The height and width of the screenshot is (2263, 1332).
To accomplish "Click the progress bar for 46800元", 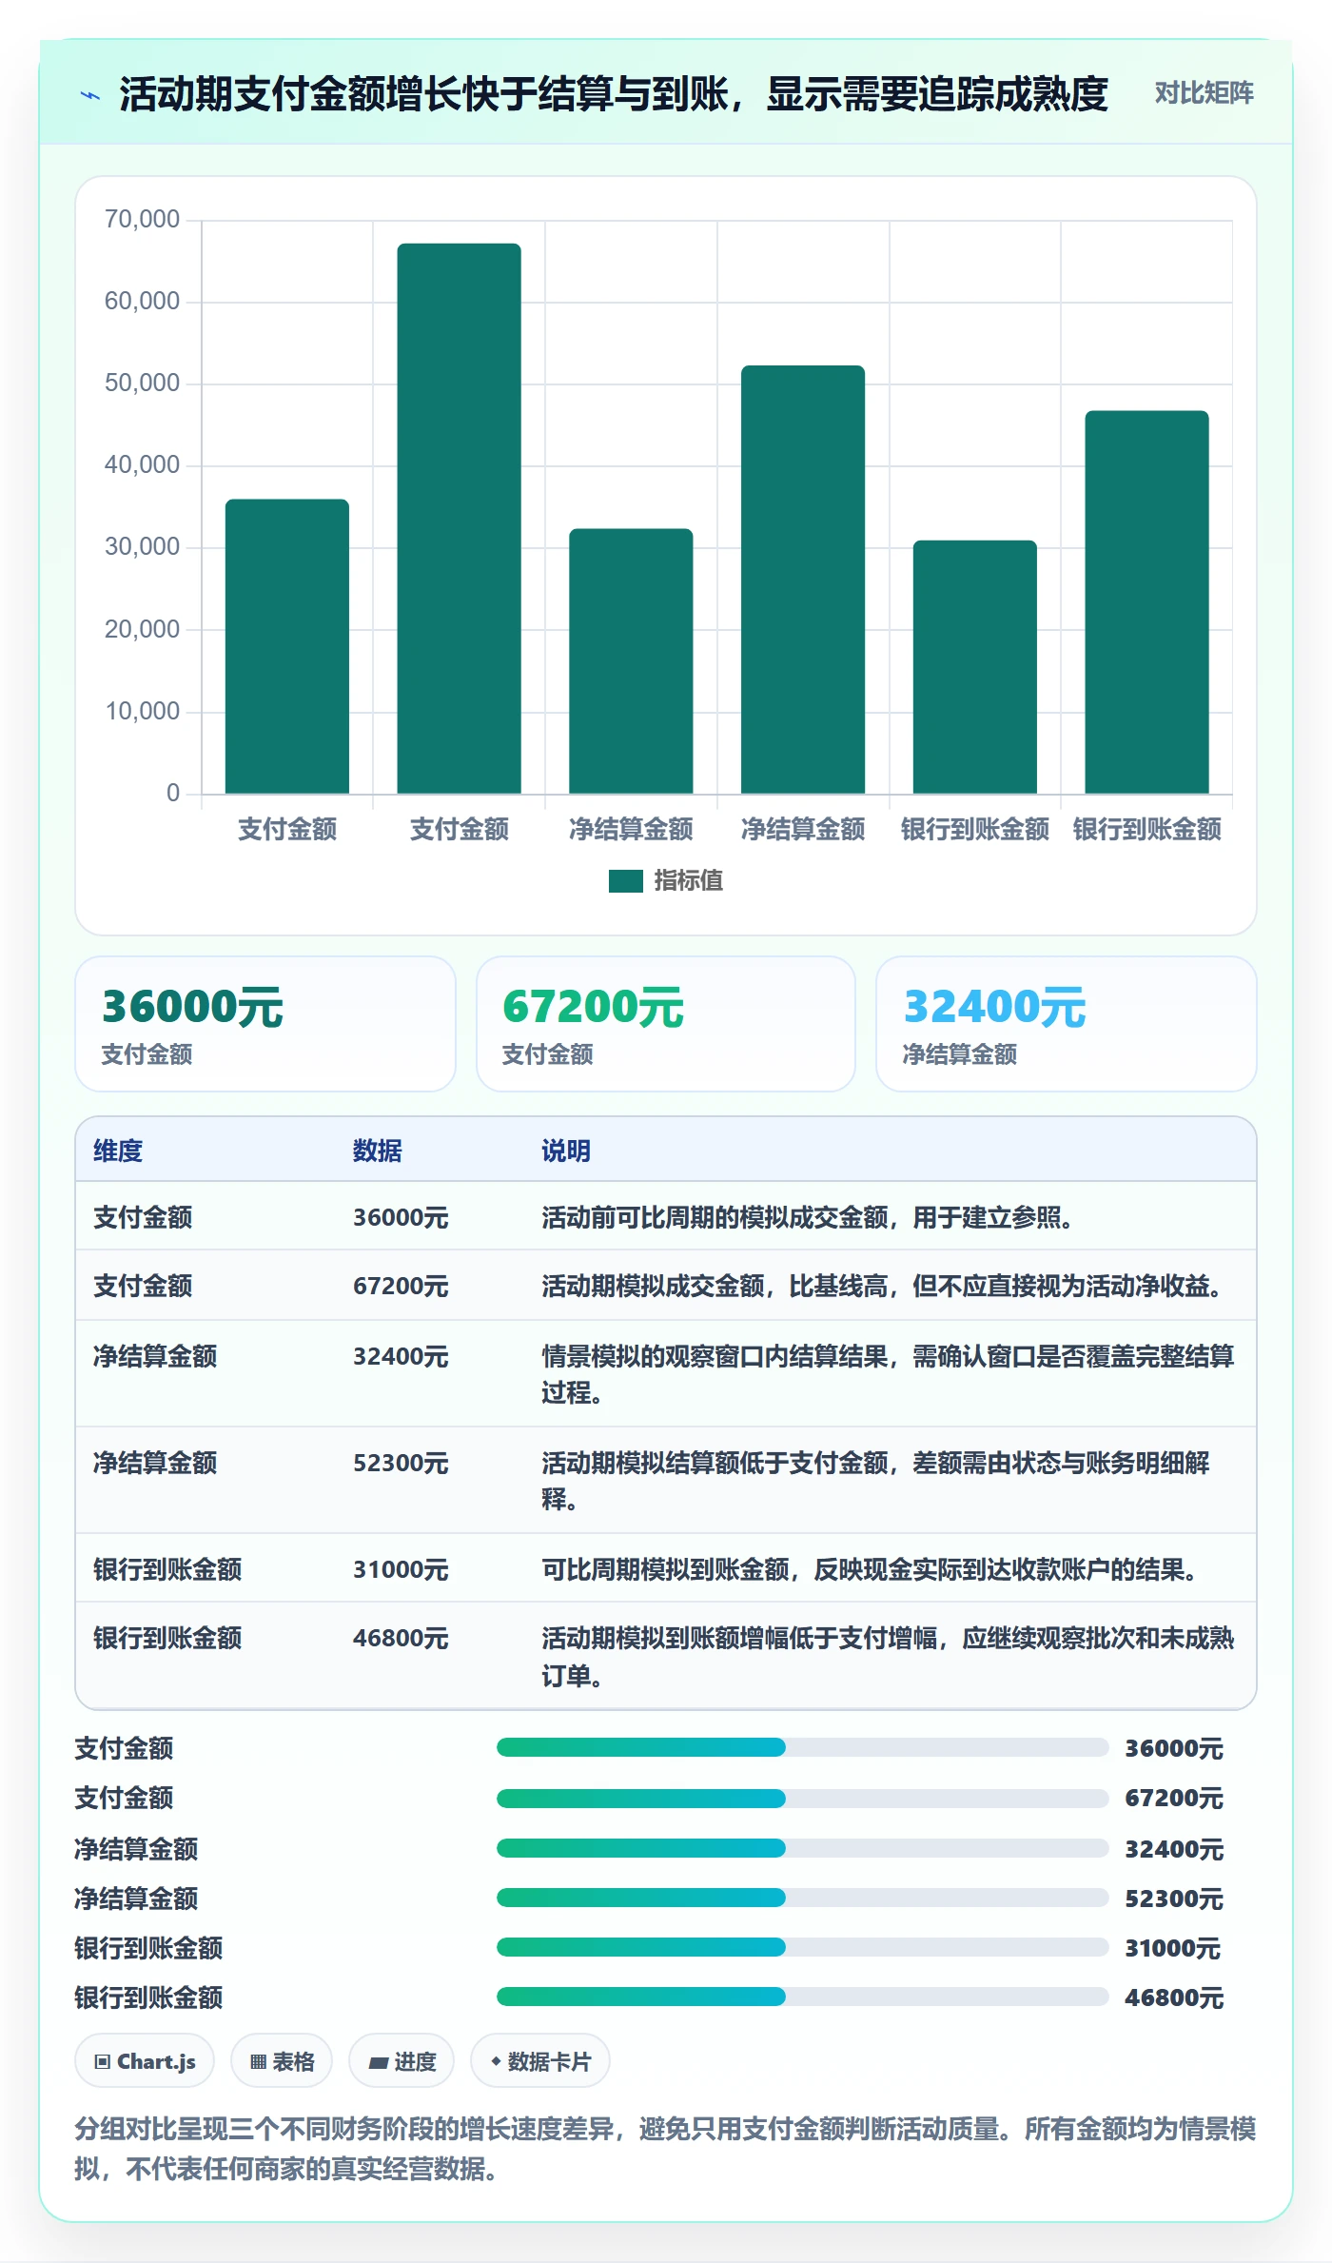I will [x=803, y=1997].
